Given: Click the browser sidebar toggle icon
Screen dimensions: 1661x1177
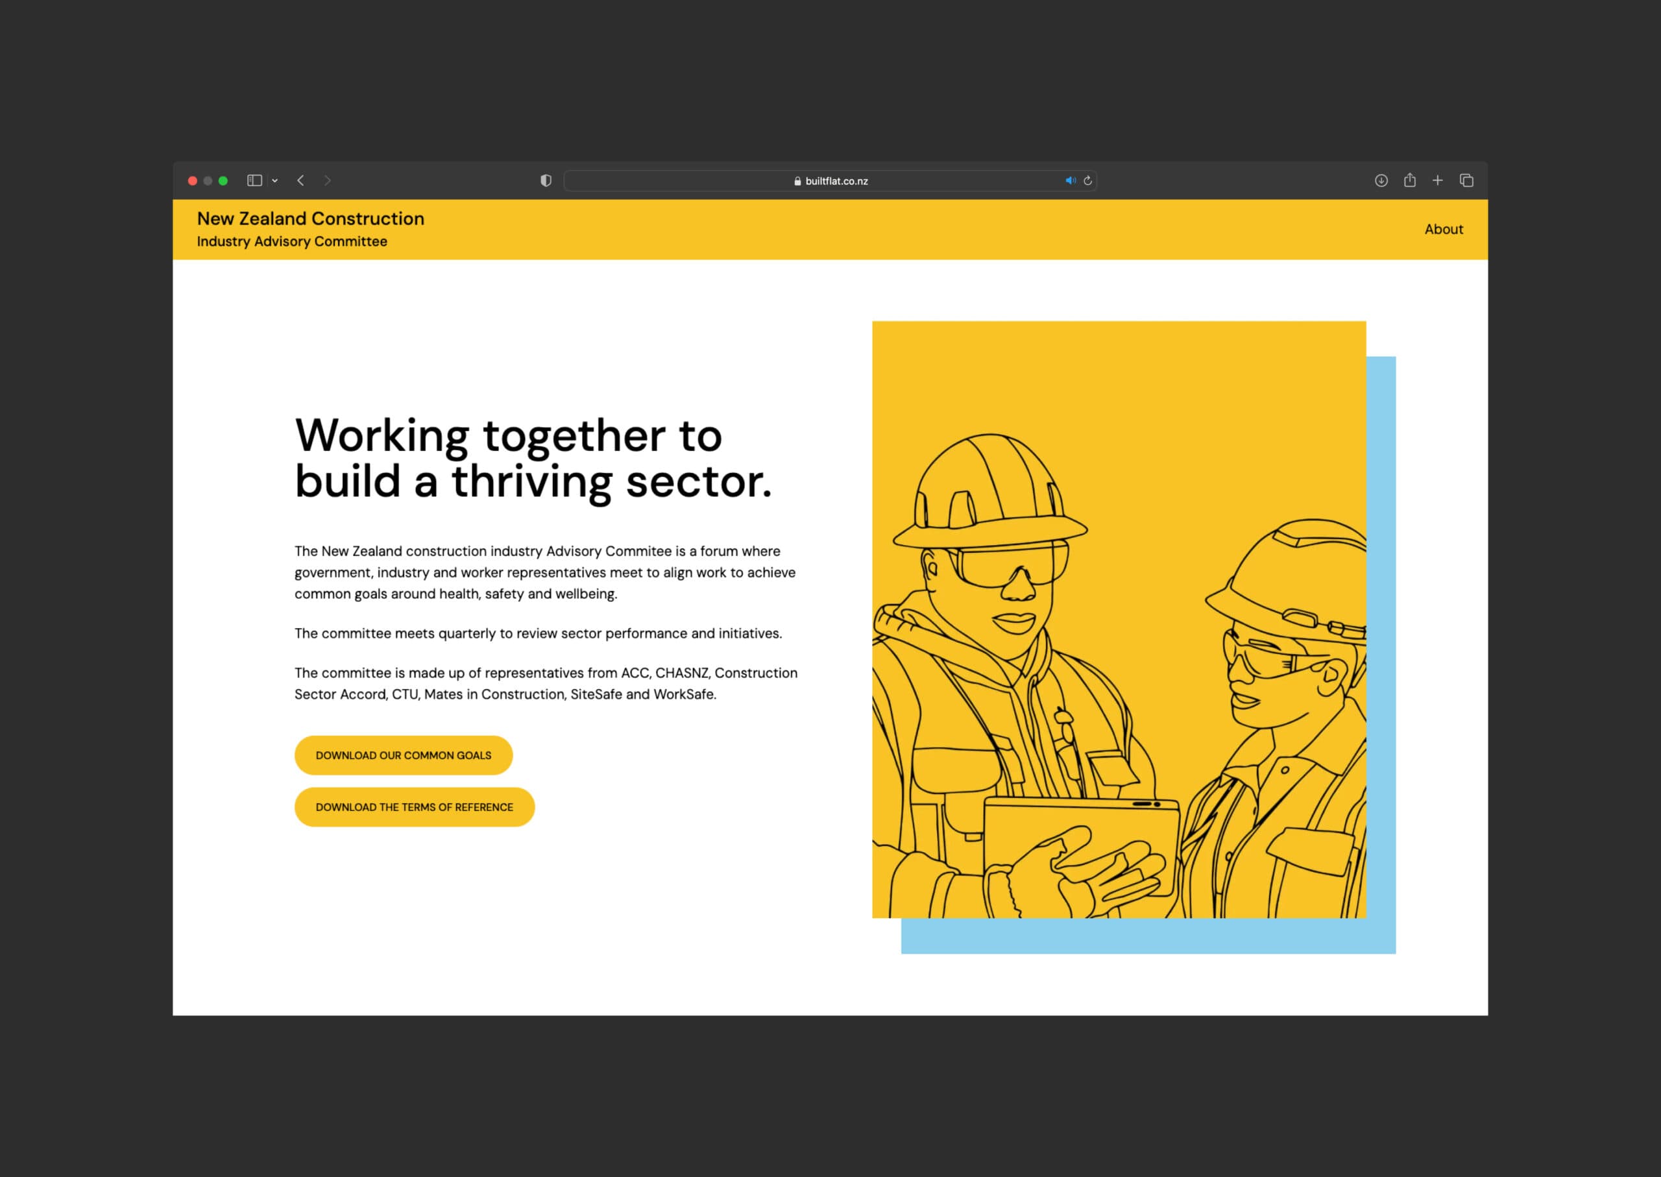Looking at the screenshot, I should pyautogui.click(x=254, y=180).
